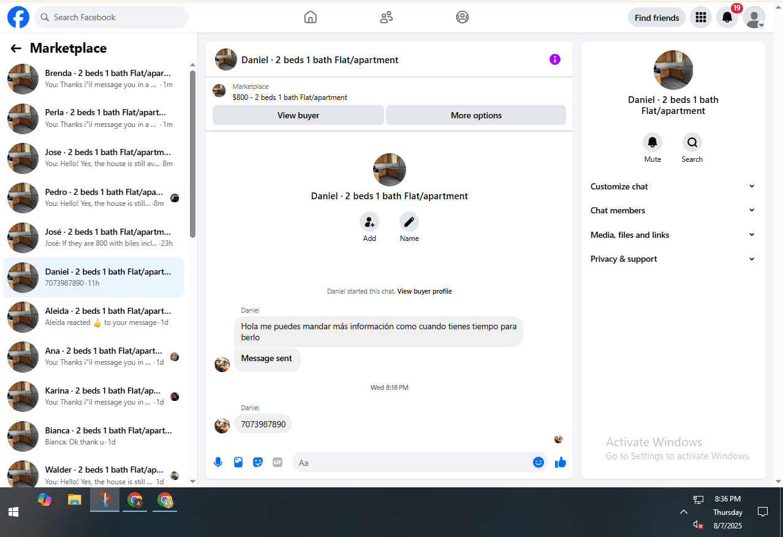The image size is (783, 537).
Task: Open the Groups icon in top bar
Action: point(463,17)
